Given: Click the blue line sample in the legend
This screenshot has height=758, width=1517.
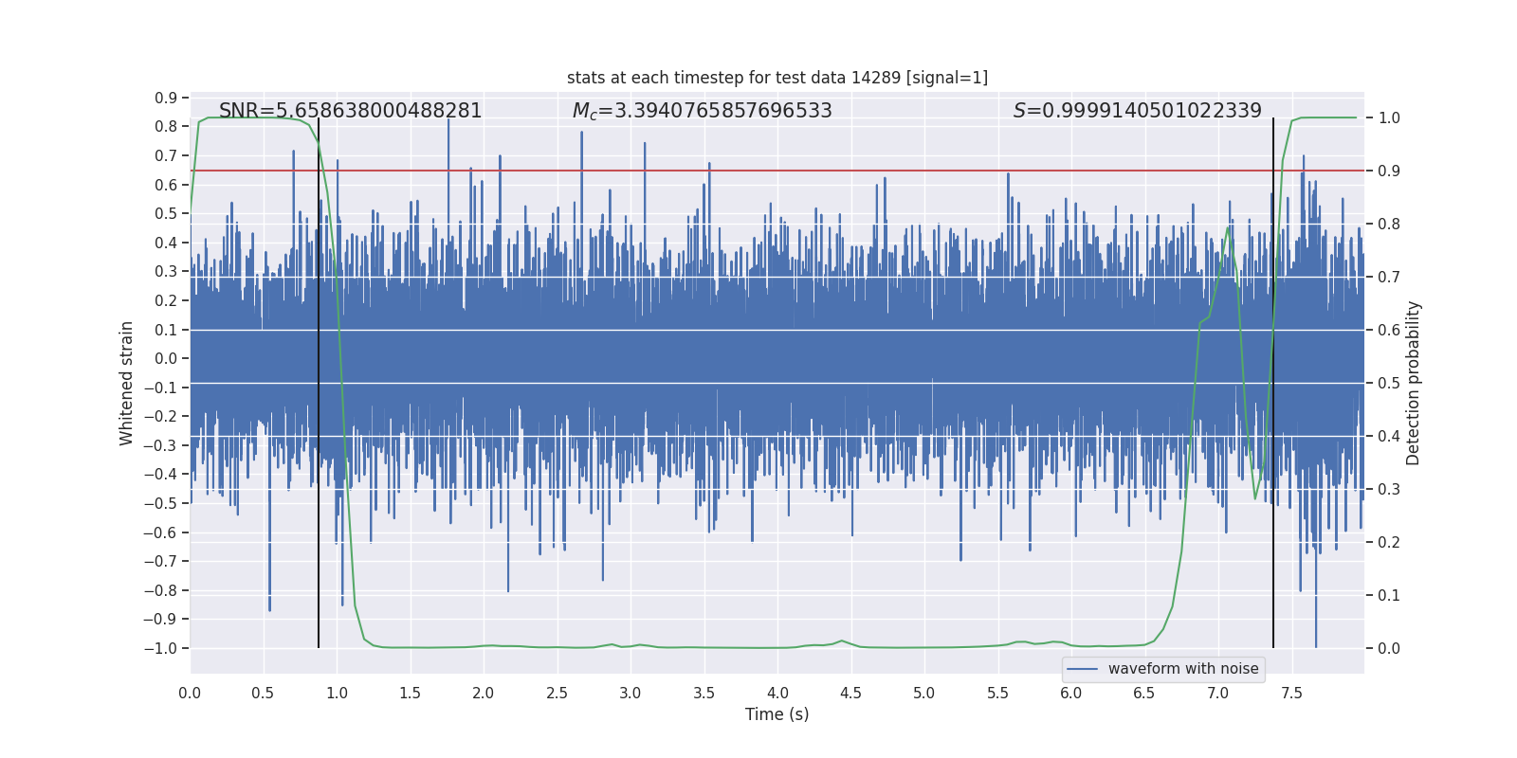Looking at the screenshot, I should [1083, 669].
